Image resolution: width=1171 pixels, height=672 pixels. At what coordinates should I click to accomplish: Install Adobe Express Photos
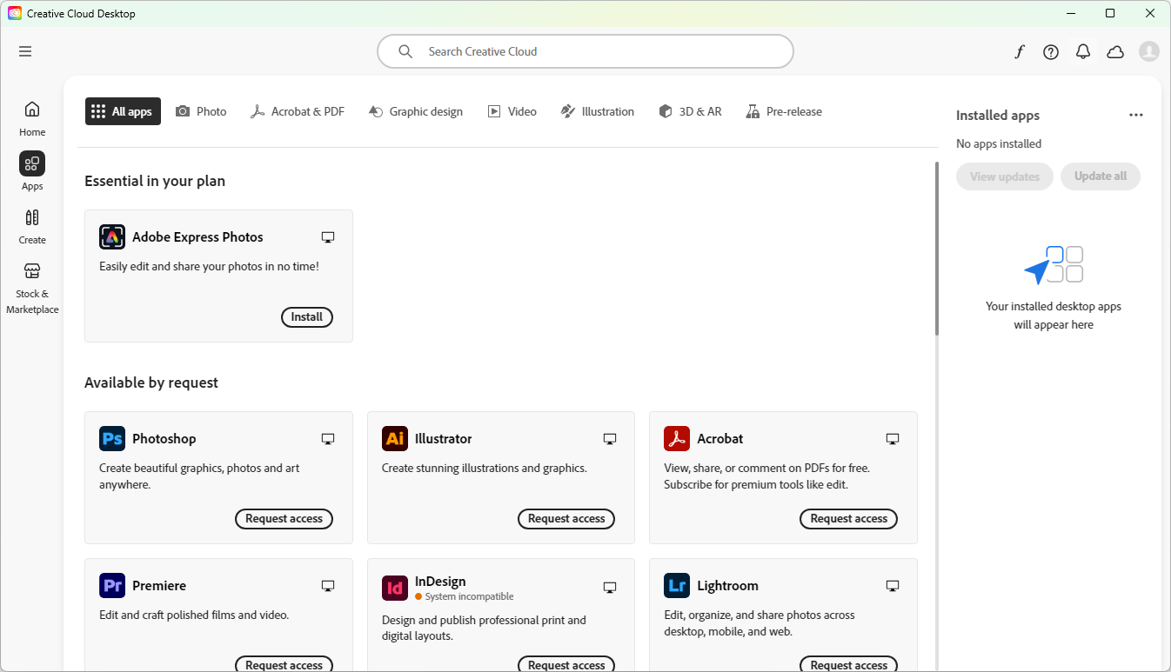(x=306, y=316)
